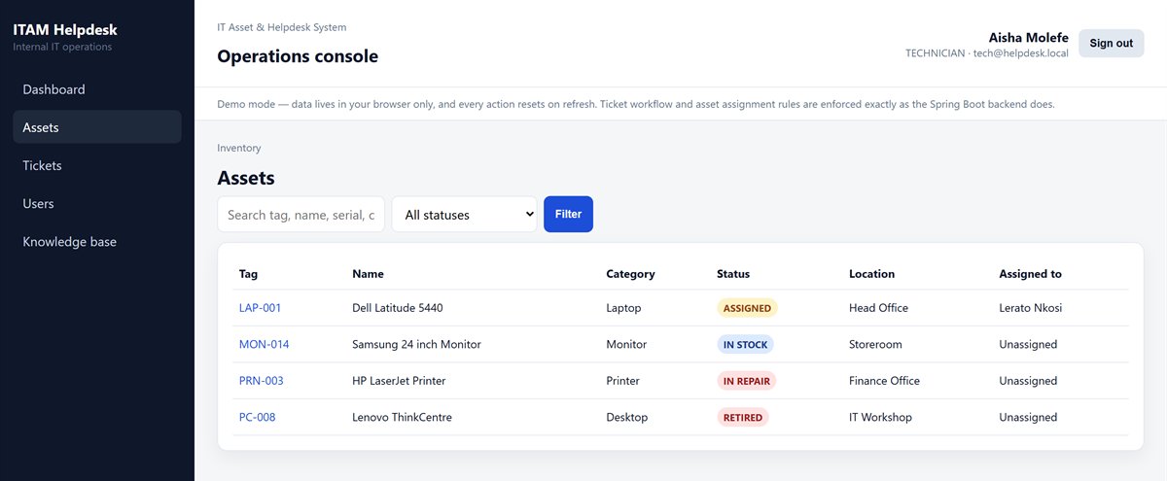1167x481 pixels.
Task: Click the ITAM Helpdesk title
Action: coord(64,29)
